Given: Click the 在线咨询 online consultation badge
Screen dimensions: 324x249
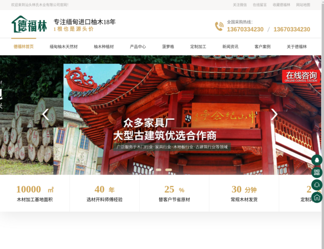Looking at the screenshot, I should 301,76.
